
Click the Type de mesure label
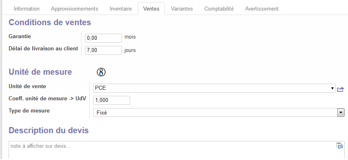pyautogui.click(x=29, y=111)
